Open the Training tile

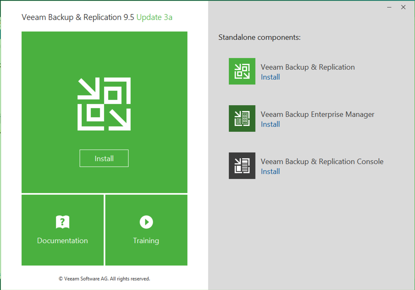pyautogui.click(x=146, y=230)
